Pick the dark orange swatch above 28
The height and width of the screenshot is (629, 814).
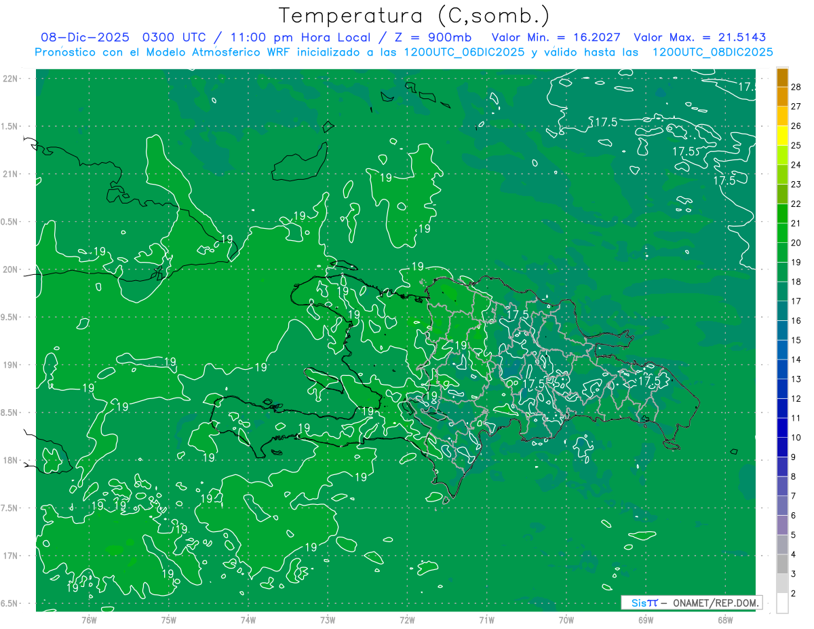coord(782,77)
